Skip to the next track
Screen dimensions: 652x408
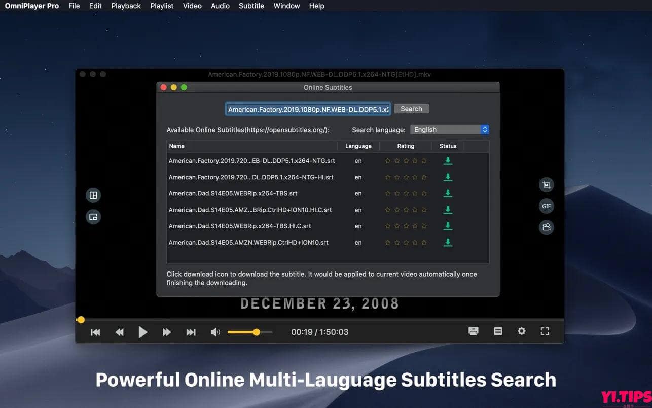tap(191, 332)
